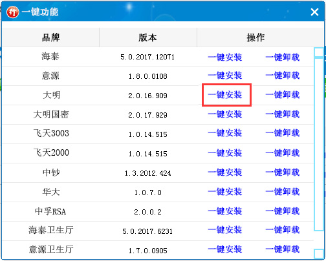Screen dimensions: 326x261
Task: Click 一键安装 for 大明
Action: pos(225,95)
